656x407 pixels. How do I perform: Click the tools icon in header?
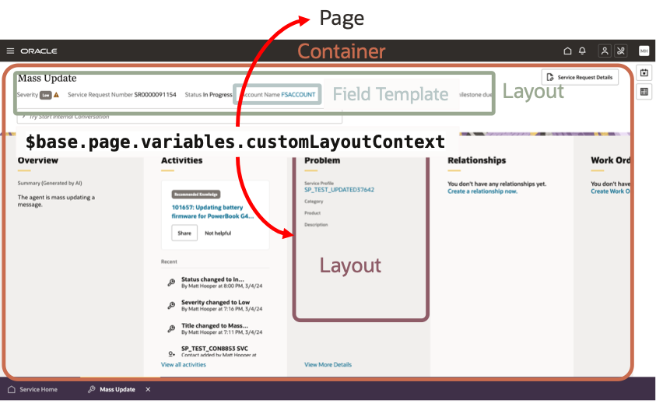(x=621, y=51)
